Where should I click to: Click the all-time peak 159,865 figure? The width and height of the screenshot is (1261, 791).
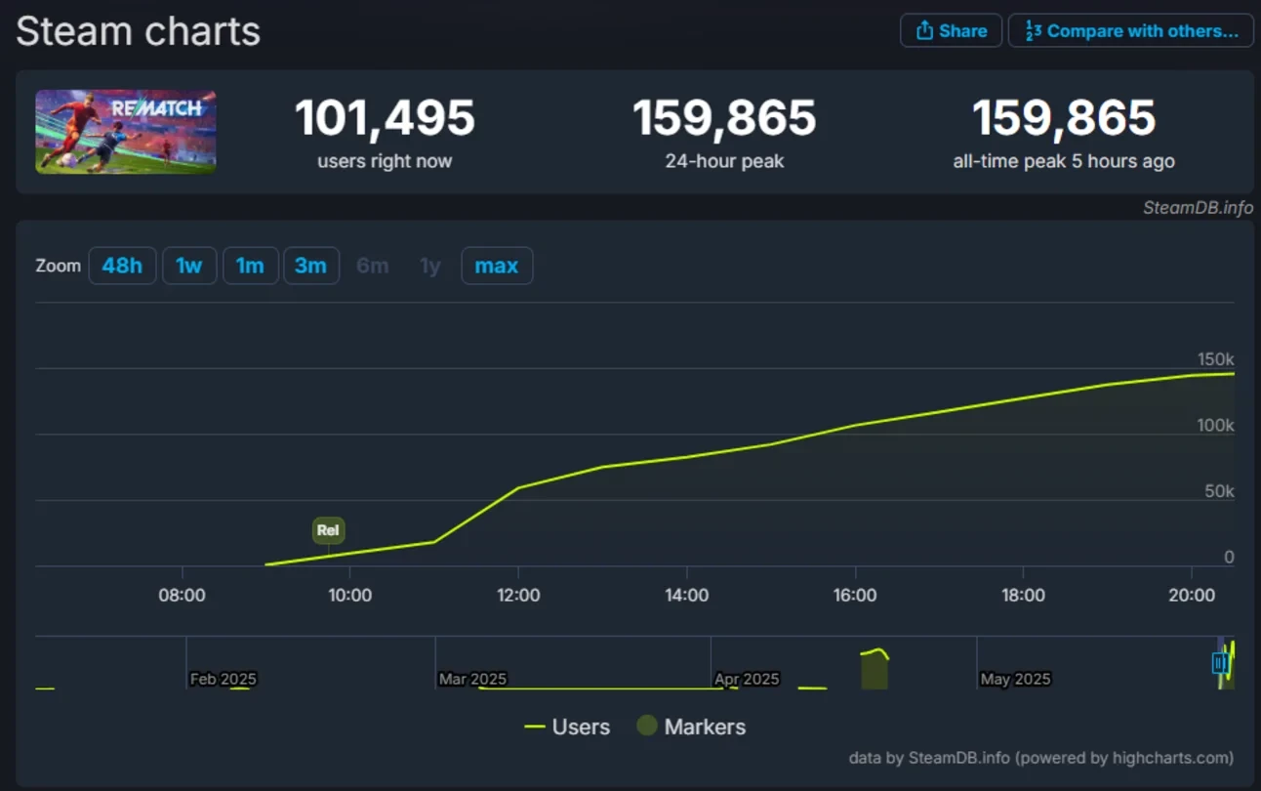[x=1063, y=118]
